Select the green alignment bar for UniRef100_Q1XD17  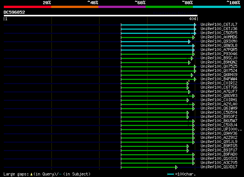[x=149, y=167]
